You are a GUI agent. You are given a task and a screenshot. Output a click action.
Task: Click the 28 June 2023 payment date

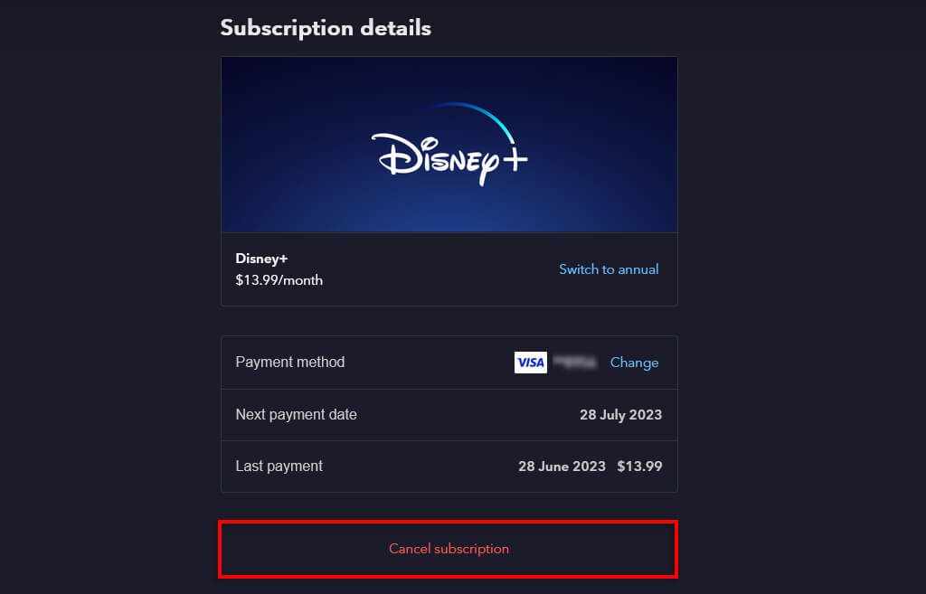point(562,466)
